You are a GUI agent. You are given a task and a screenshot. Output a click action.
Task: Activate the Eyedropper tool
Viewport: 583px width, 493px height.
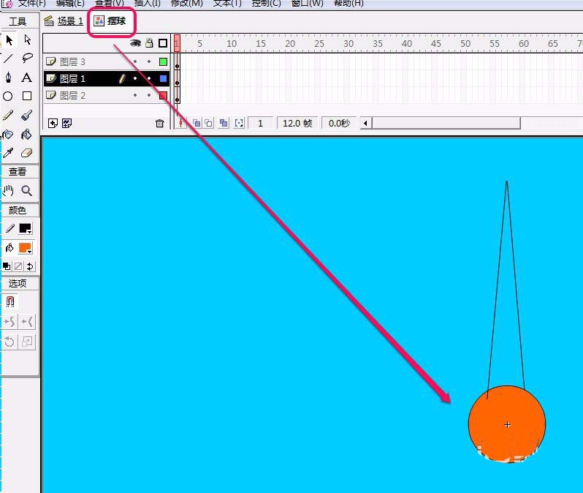(8, 153)
